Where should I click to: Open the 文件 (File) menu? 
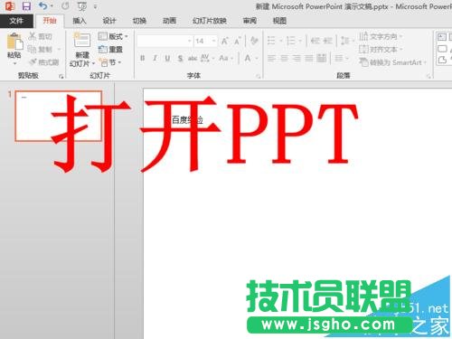point(16,21)
